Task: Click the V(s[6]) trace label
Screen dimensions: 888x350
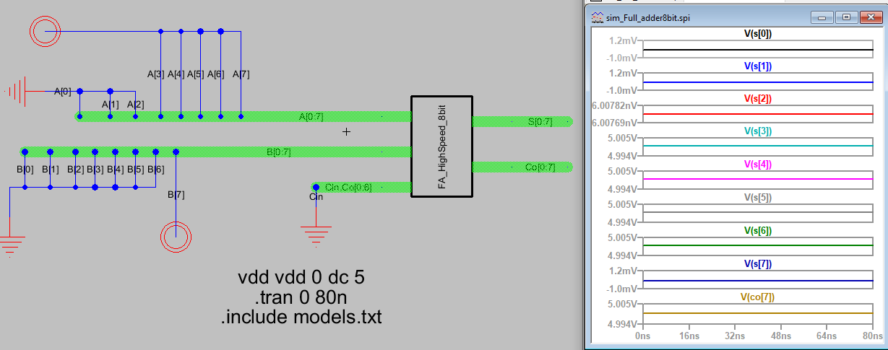Action: click(x=758, y=231)
